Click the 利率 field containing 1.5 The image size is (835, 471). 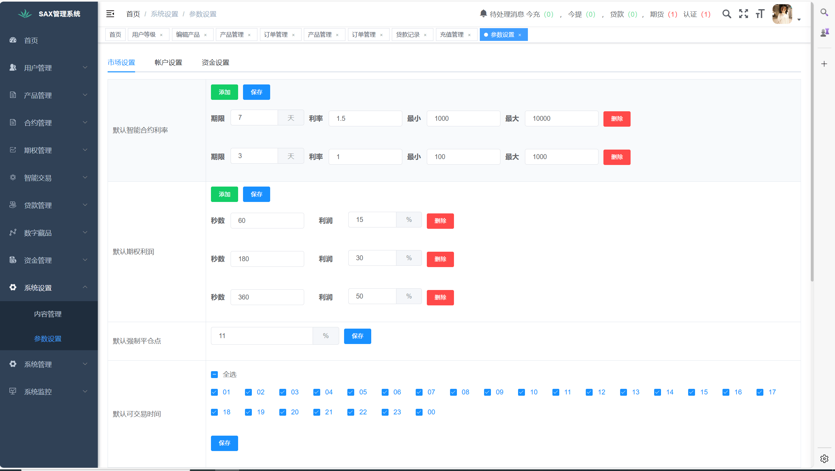click(365, 118)
